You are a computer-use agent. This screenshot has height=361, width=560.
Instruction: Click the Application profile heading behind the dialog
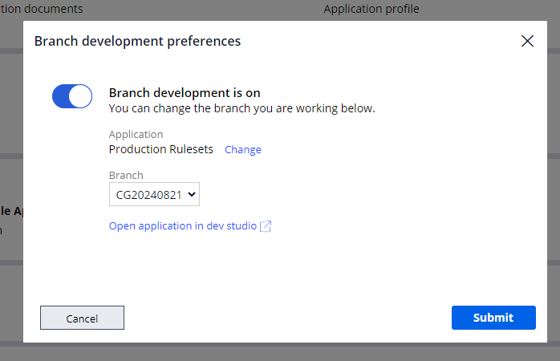point(371,10)
